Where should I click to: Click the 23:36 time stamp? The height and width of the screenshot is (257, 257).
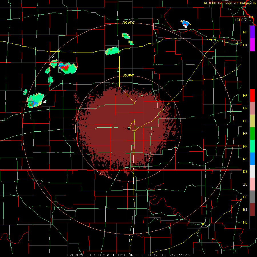(x=184, y=255)
